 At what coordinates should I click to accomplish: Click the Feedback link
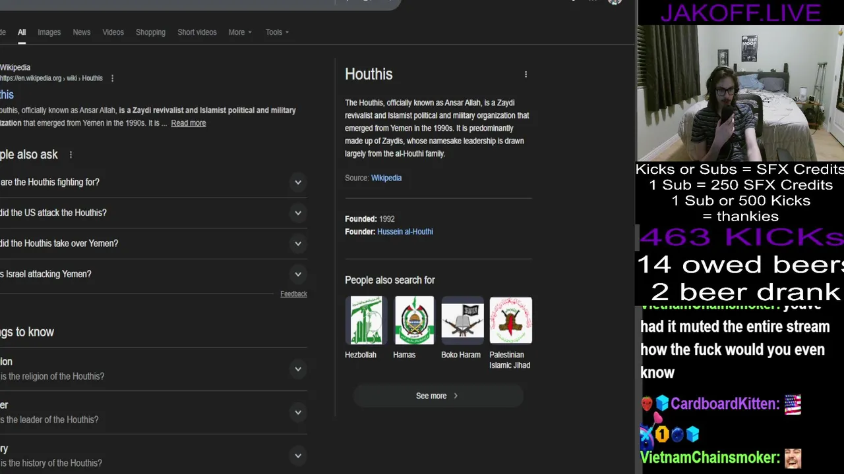click(x=293, y=294)
